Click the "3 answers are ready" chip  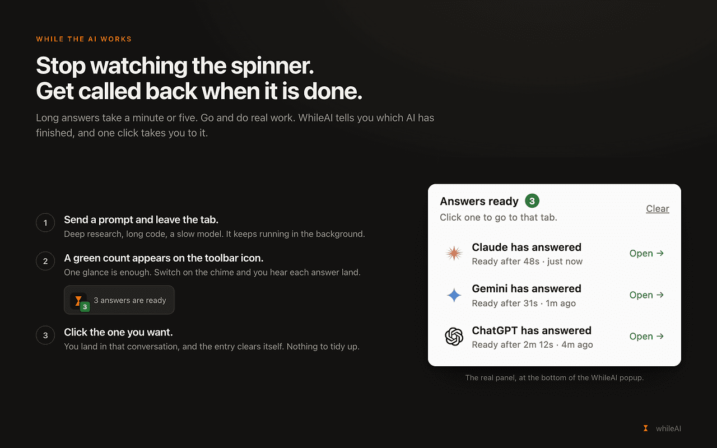click(119, 300)
